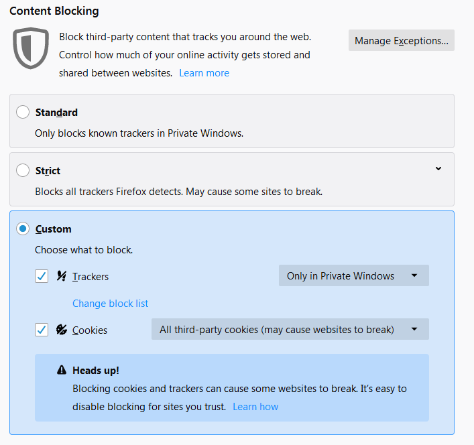474x445 pixels.
Task: Click 'Only blocks known trackers in Private Windows' text
Action: (139, 133)
